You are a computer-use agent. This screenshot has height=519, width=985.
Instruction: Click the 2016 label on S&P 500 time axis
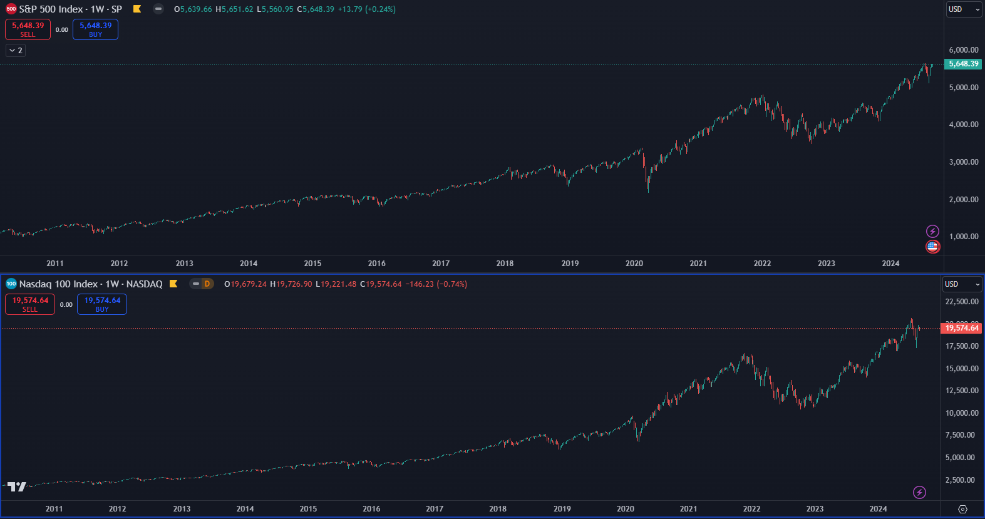(377, 264)
